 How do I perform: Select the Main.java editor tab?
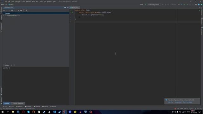[x=75, y=8]
